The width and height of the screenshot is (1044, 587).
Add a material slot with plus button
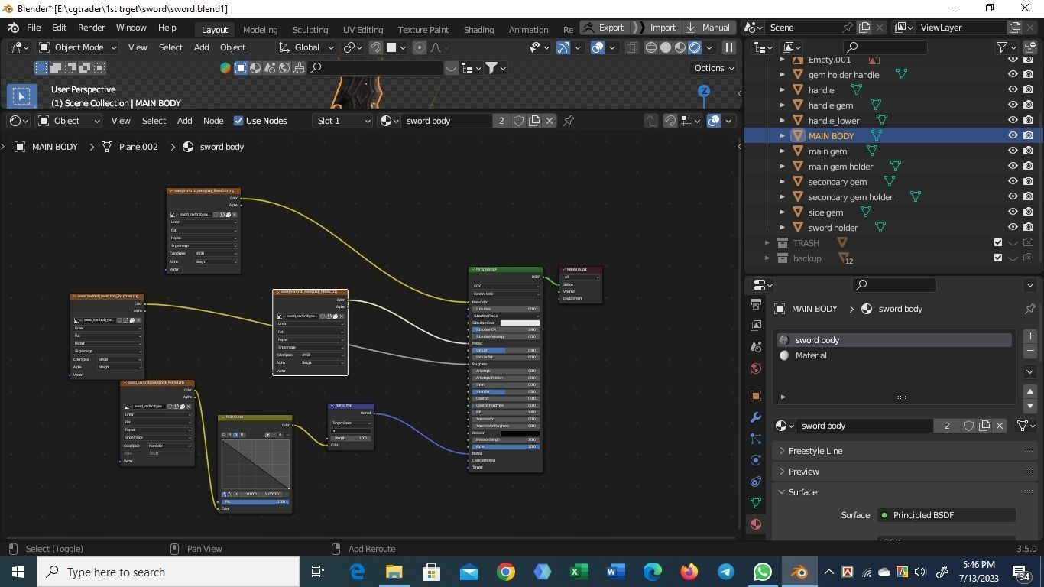click(x=1030, y=336)
